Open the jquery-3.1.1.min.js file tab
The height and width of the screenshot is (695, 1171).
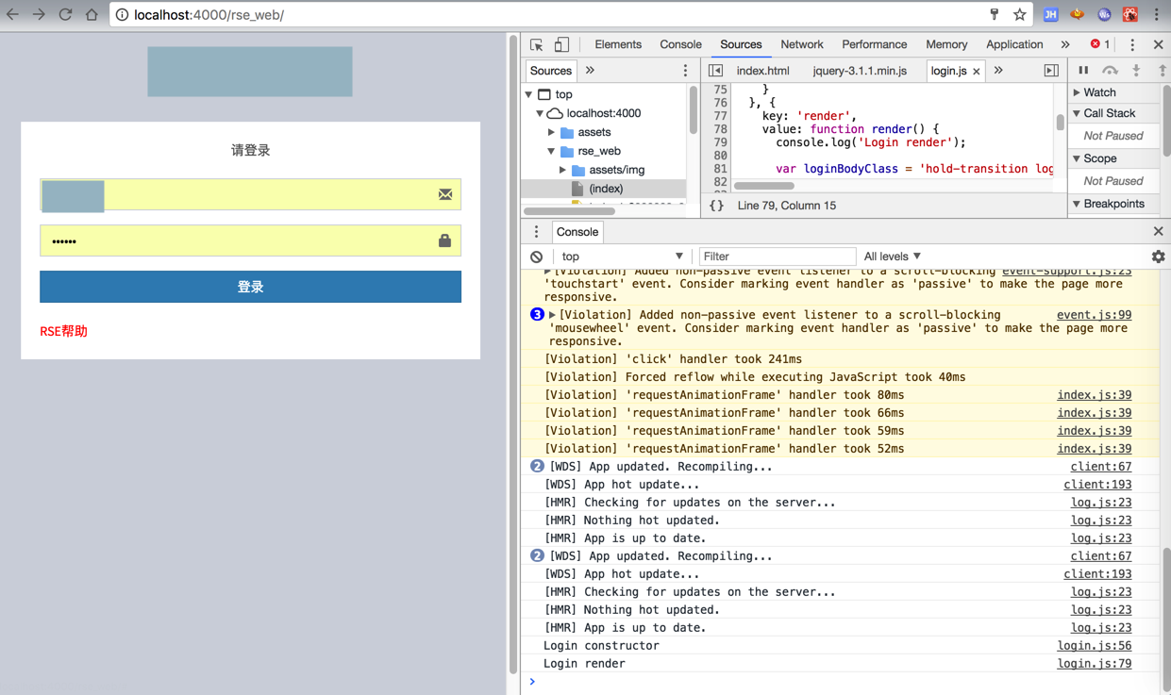[x=859, y=71]
